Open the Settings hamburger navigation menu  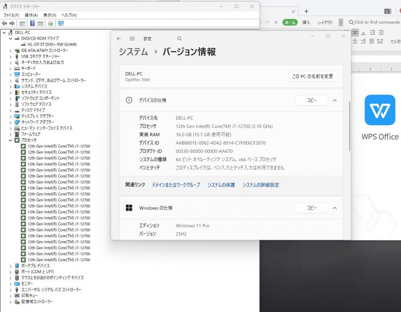(x=132, y=38)
